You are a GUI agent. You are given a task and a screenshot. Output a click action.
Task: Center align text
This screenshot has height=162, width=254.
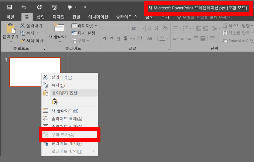click(182, 38)
